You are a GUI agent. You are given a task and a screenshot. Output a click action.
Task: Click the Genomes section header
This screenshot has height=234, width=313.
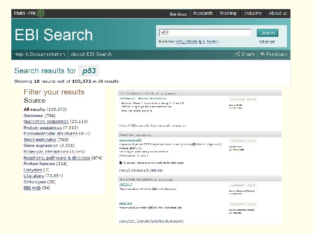[200, 135]
